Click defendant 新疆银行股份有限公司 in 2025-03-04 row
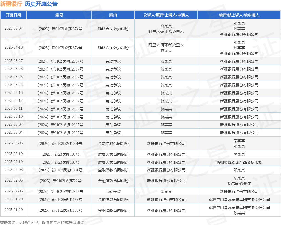The width and height of the screenshot is (281, 225). click(x=239, y=133)
